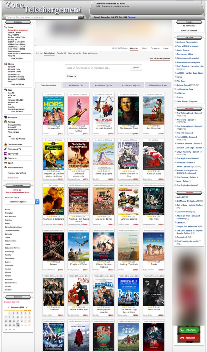The width and height of the screenshot is (207, 352).
Task: Open the Filtres dropdown
Action: pyautogui.click(x=72, y=77)
